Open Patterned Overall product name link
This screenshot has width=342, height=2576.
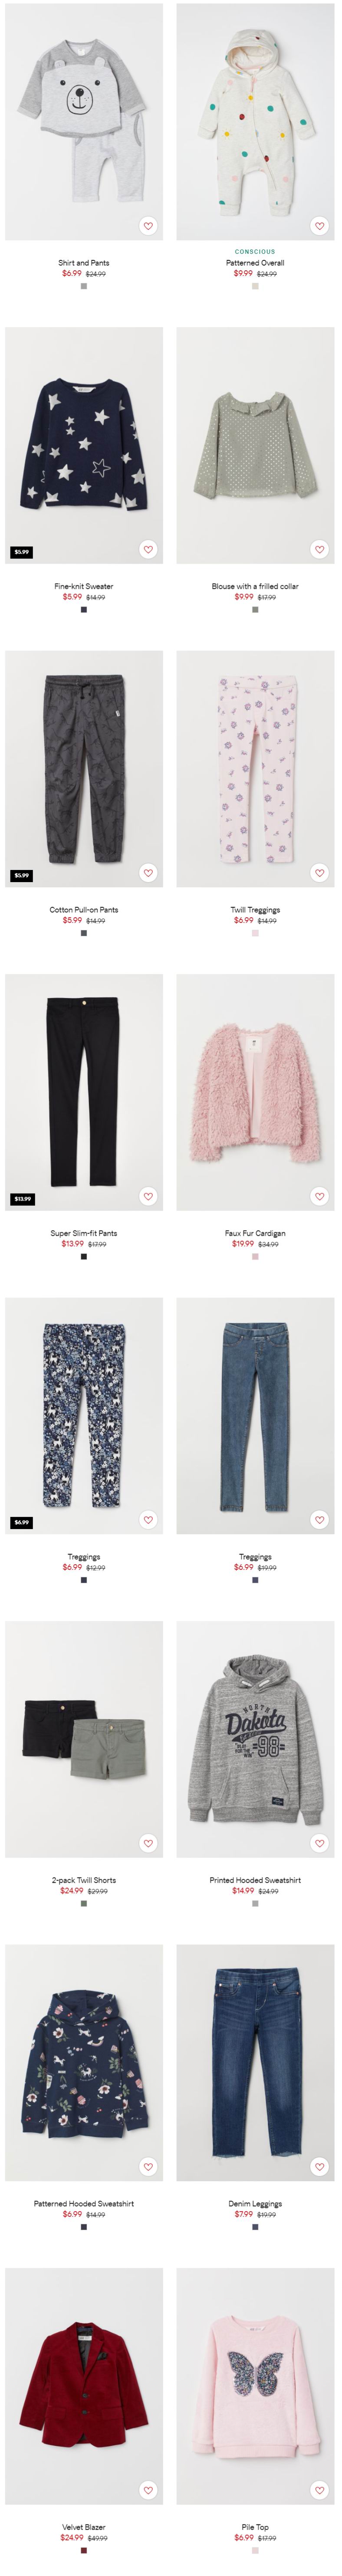click(x=255, y=263)
